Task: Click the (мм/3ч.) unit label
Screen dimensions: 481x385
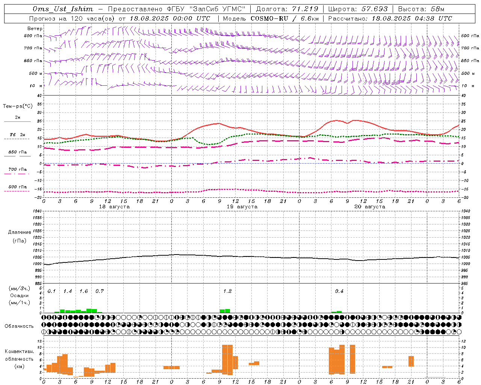Action: pos(20,289)
